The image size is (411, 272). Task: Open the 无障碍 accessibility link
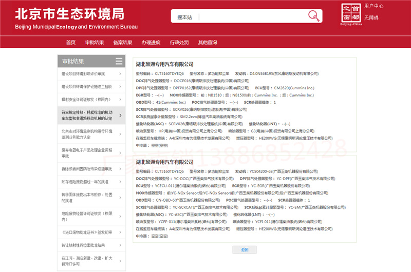371,18
